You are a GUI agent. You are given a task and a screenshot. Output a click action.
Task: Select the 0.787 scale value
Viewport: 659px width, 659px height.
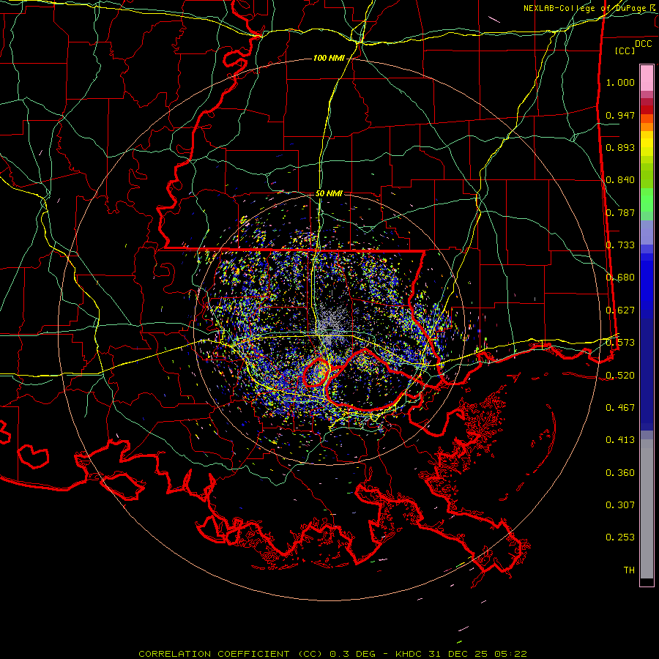tap(620, 212)
